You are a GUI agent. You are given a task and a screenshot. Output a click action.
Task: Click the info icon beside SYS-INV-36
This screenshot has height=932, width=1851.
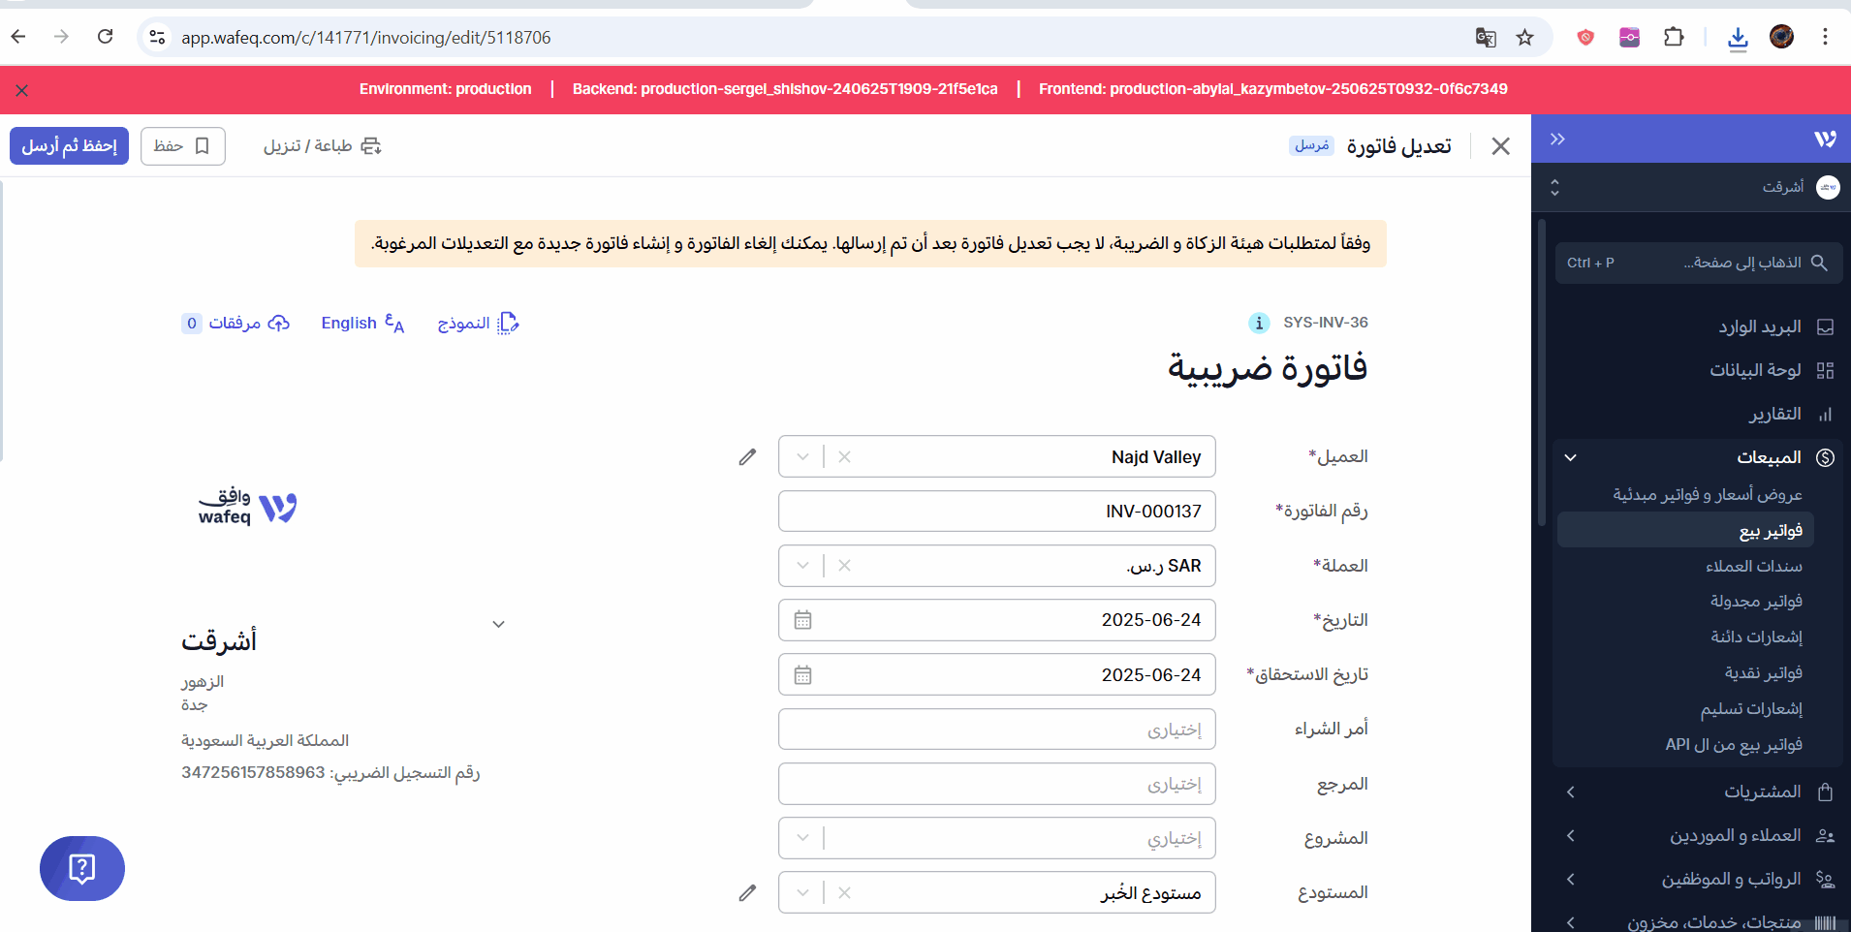click(x=1259, y=323)
